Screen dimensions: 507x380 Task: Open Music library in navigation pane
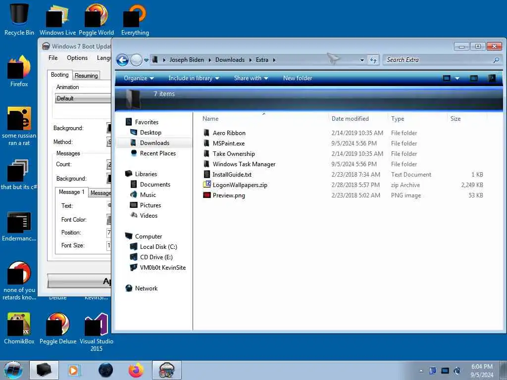click(148, 194)
